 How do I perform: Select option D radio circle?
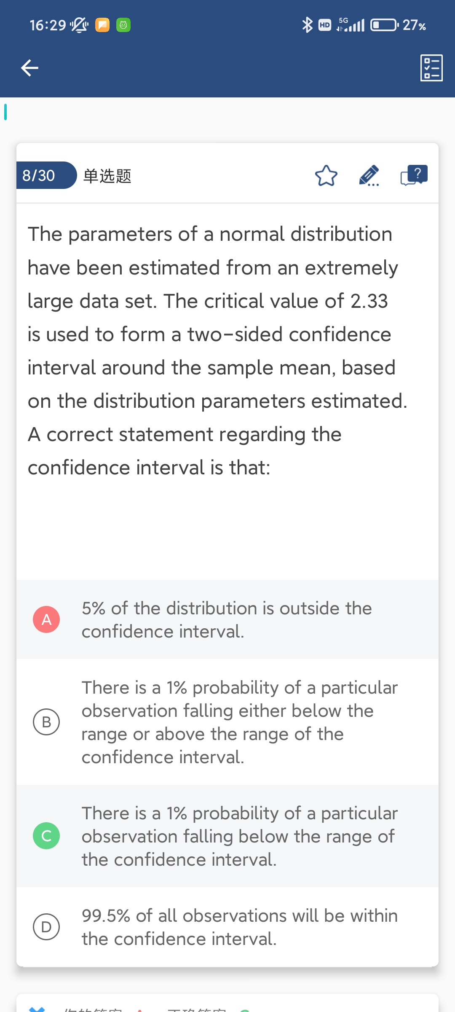pyautogui.click(x=46, y=927)
